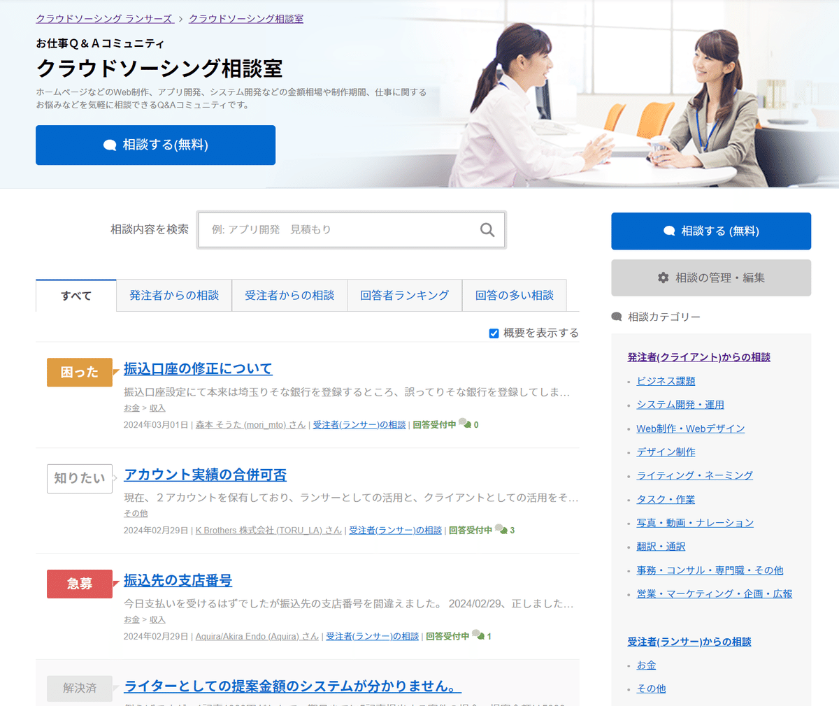839x706 pixels.
Task: Open the 回答の多い相談 tab
Action: (515, 296)
